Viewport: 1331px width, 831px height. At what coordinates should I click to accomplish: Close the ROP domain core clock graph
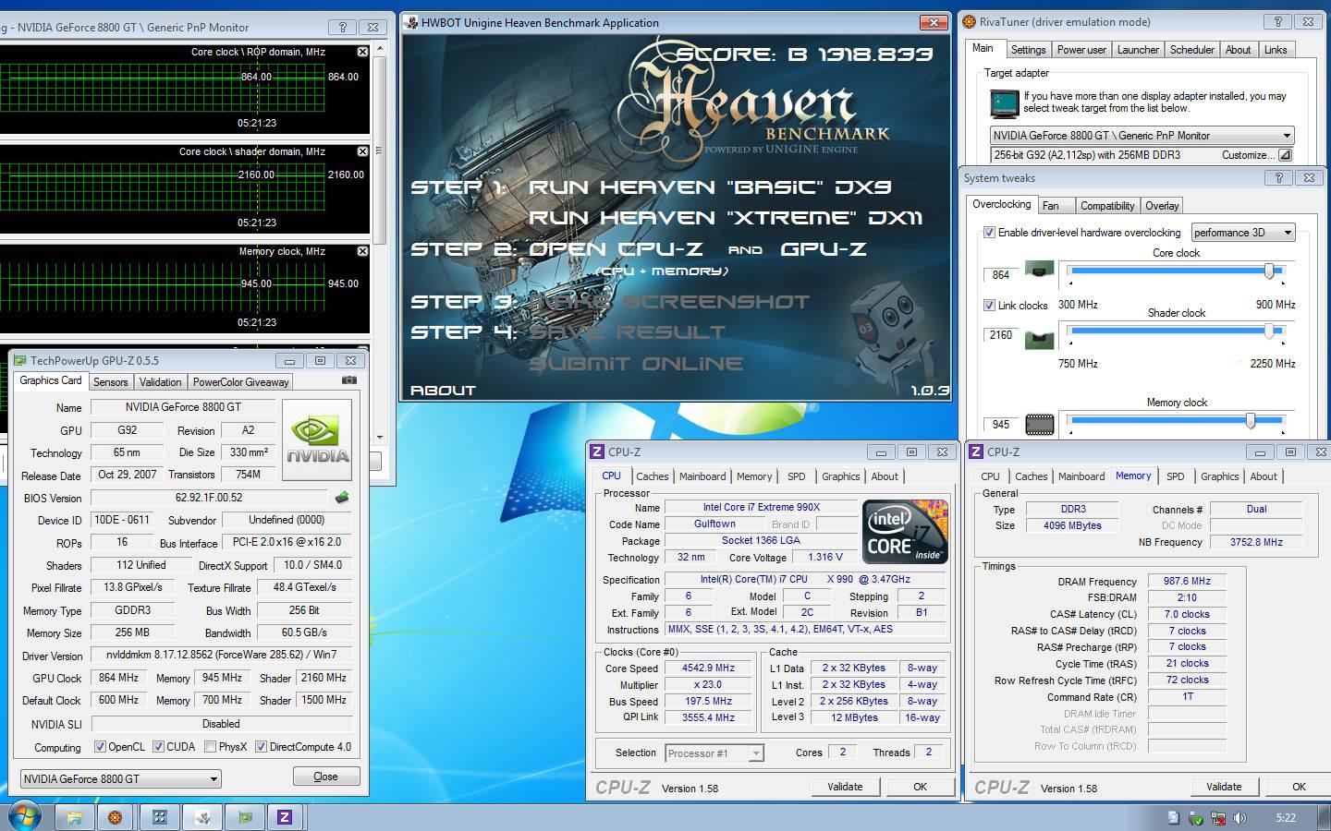[362, 52]
